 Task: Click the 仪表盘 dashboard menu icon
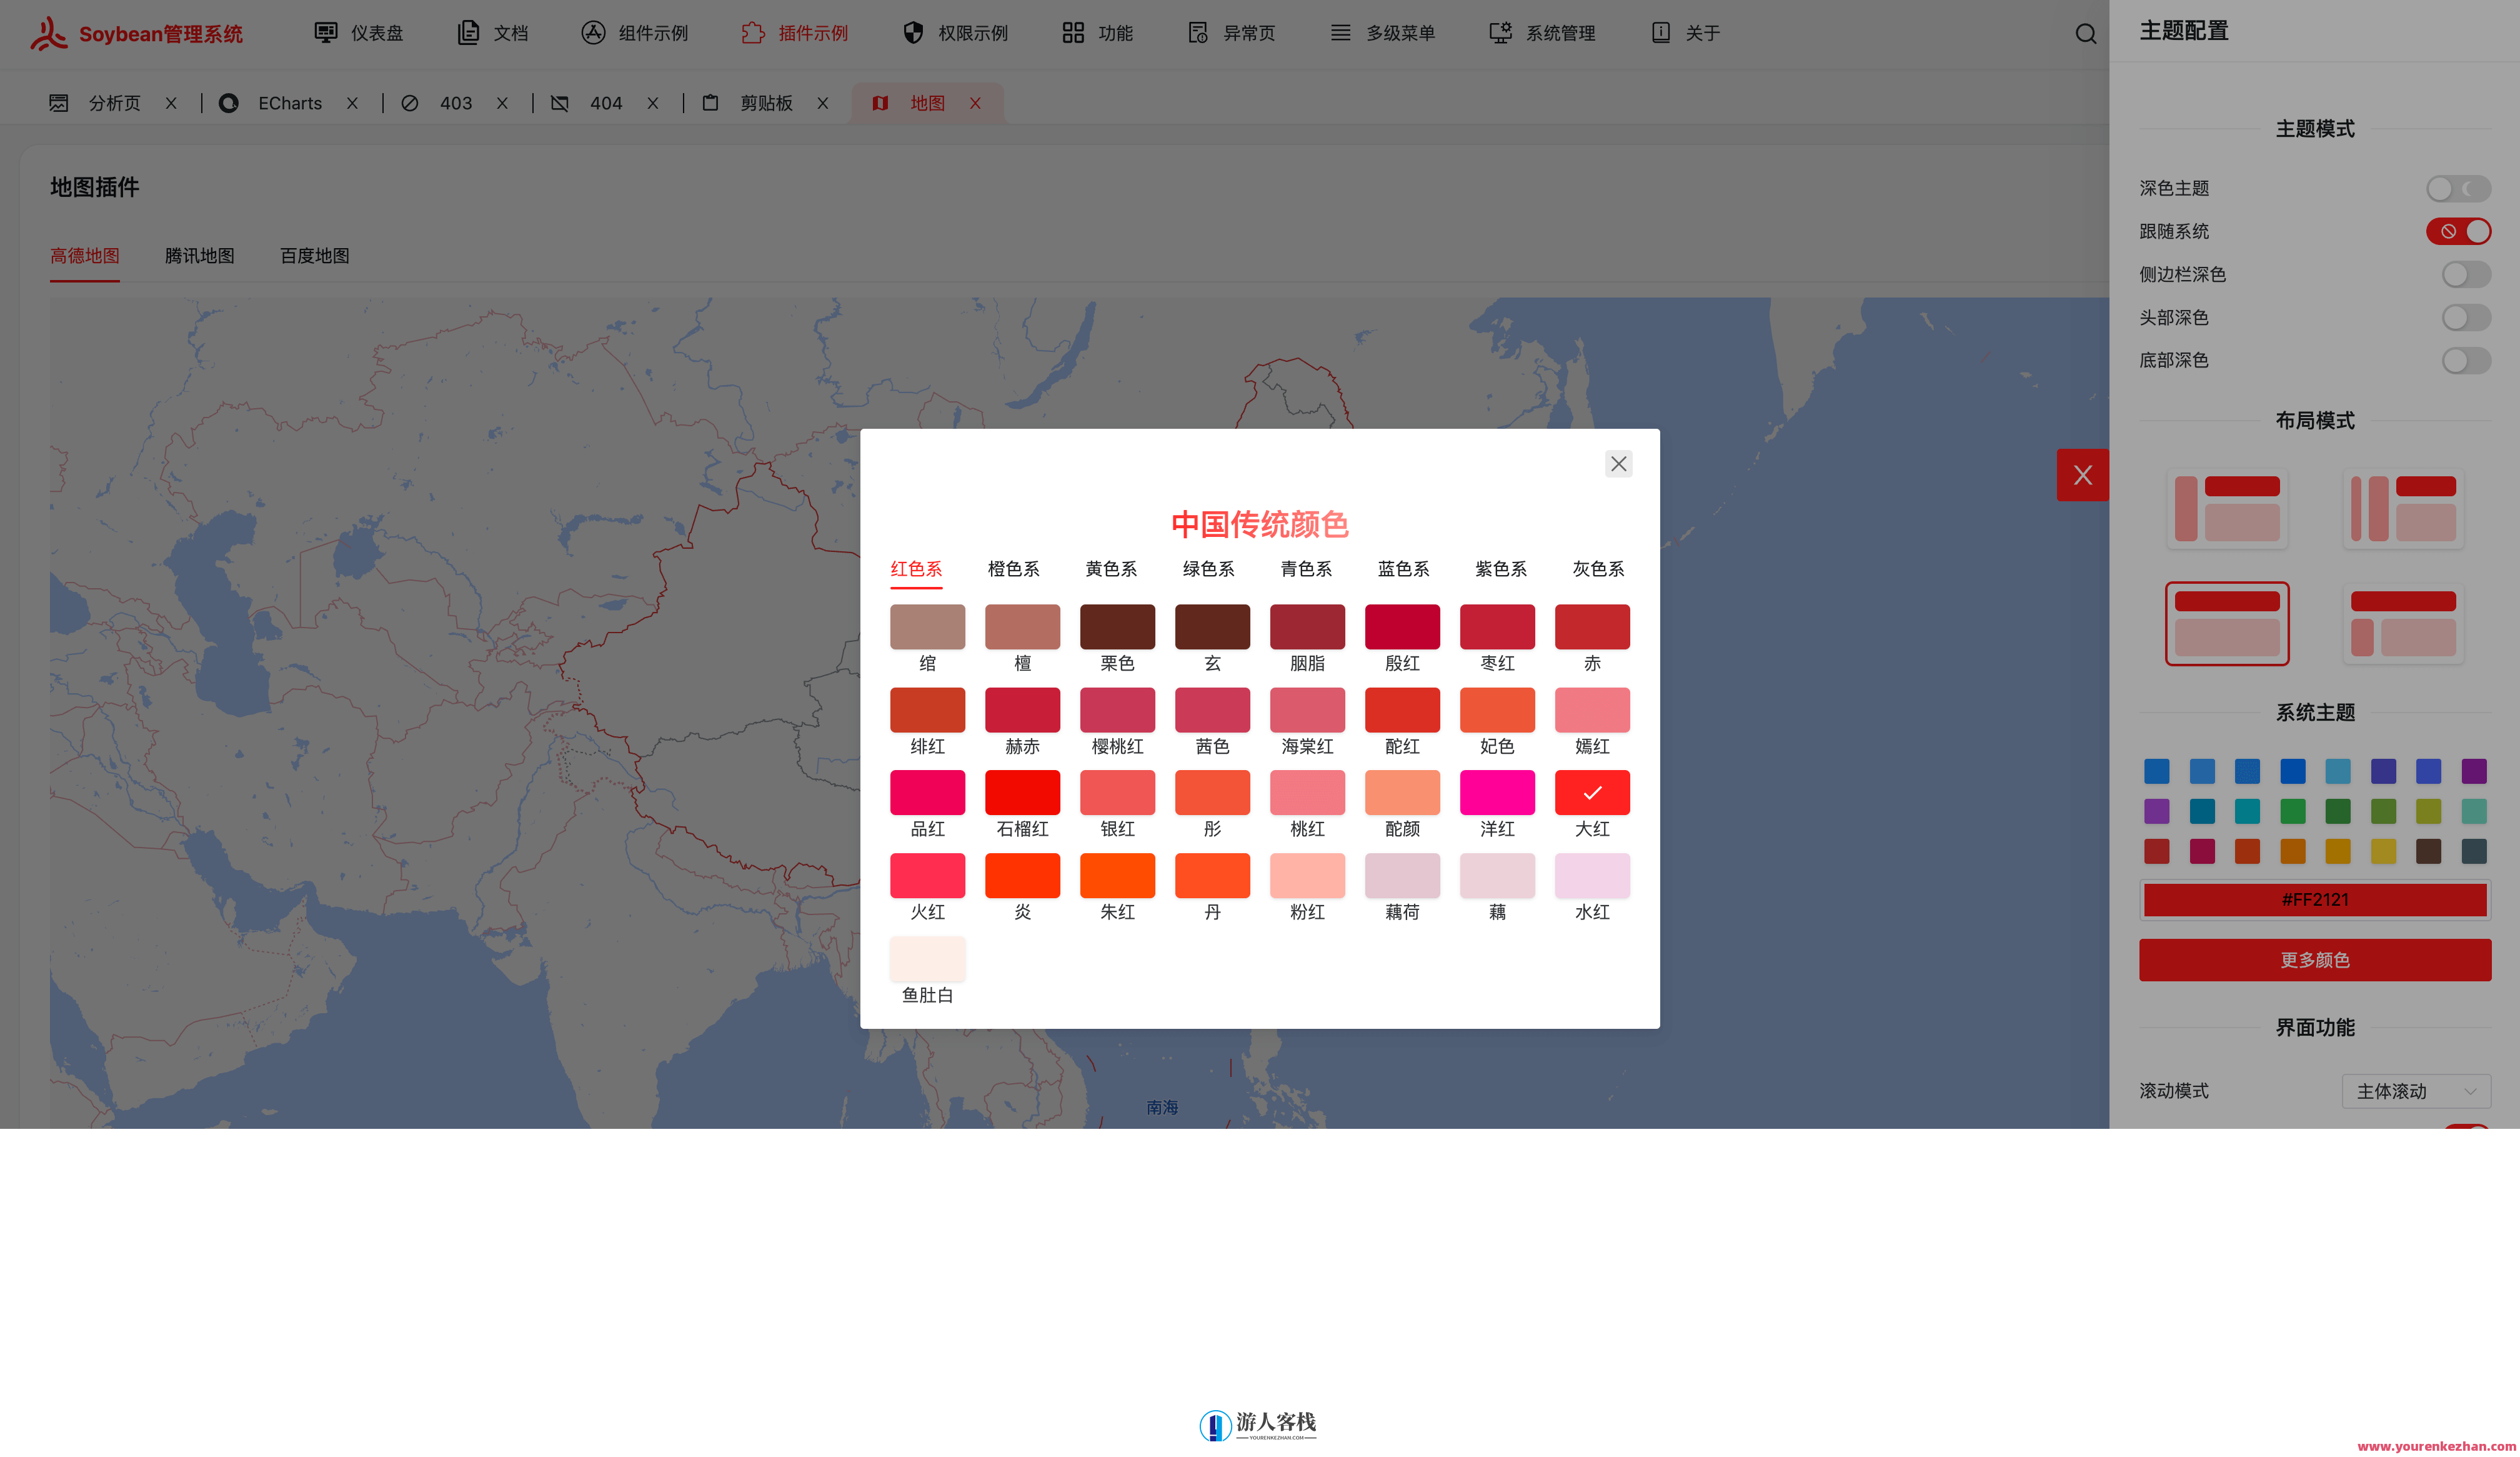click(325, 33)
